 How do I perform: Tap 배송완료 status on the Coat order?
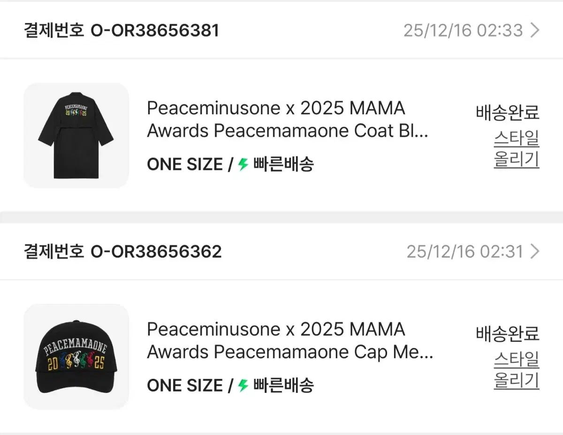point(508,113)
